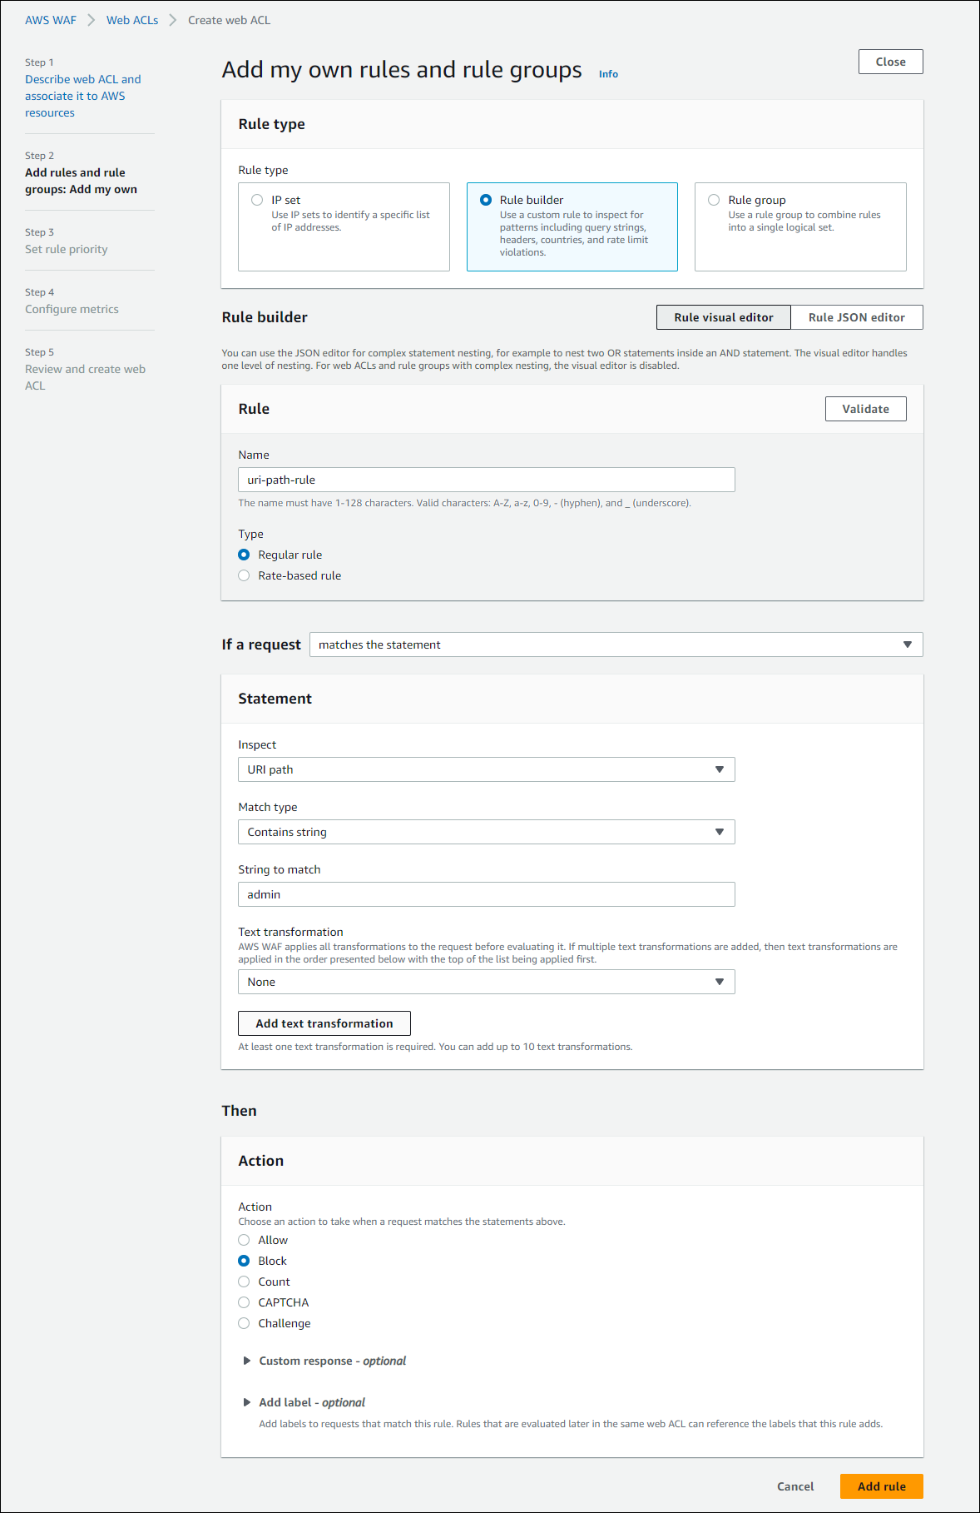Choose Regular rule type
Image resolution: width=980 pixels, height=1513 pixels.
pos(244,555)
